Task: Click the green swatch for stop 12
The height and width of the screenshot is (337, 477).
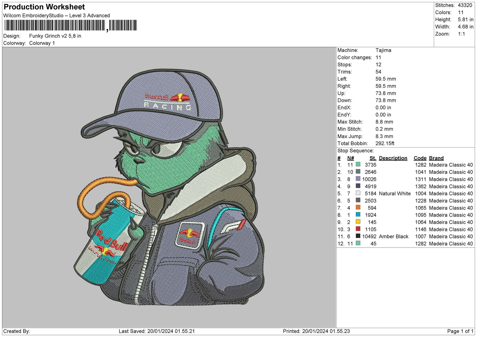Action: point(358,243)
